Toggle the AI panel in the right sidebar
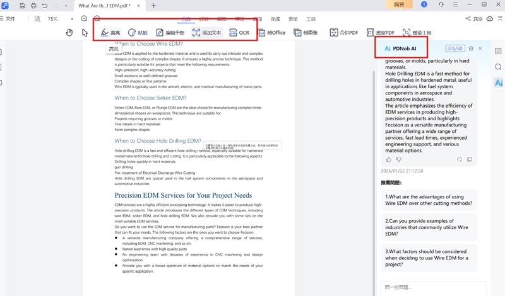 coord(498,83)
